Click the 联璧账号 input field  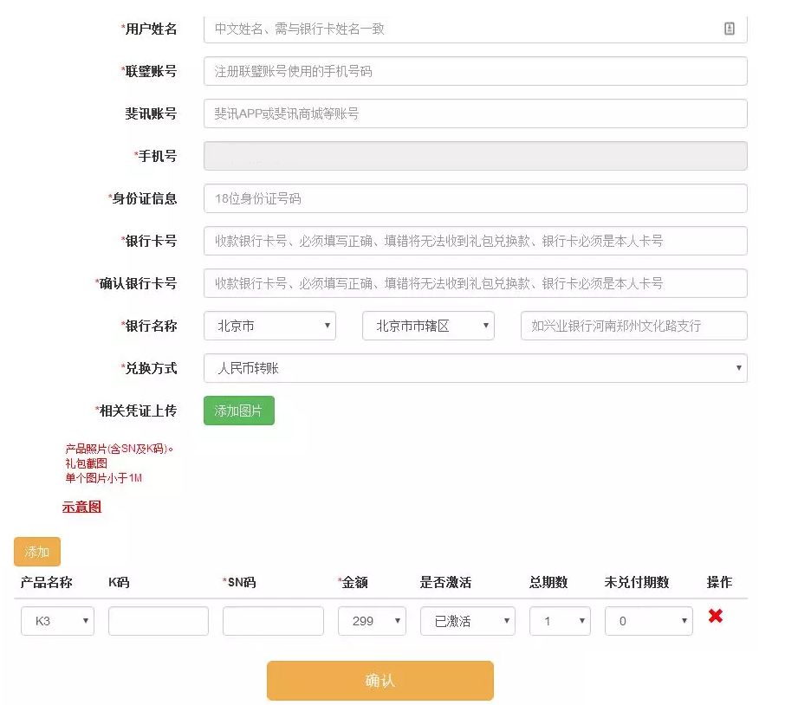(x=475, y=71)
